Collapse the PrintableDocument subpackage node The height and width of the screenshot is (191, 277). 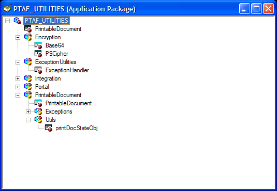coord(18,95)
